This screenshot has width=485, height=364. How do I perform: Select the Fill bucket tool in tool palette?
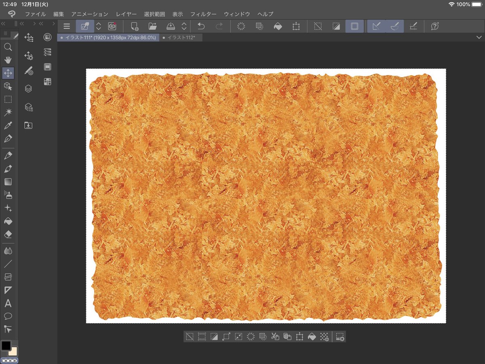[x=8, y=221]
